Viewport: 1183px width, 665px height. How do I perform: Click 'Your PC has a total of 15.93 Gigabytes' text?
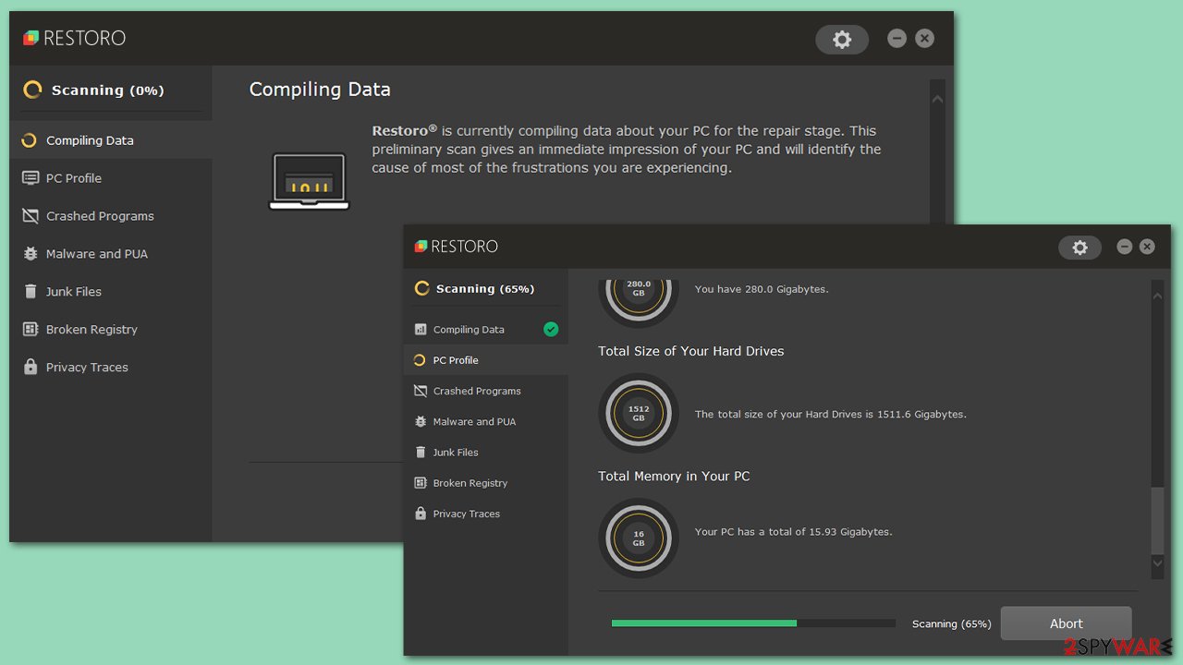point(793,532)
